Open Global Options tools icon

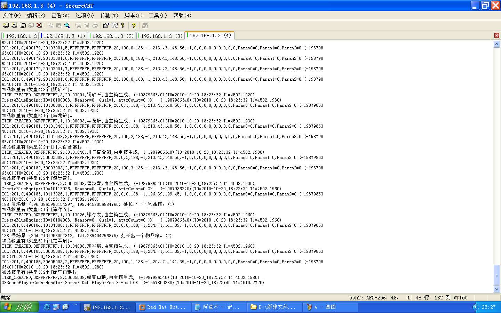(114, 25)
